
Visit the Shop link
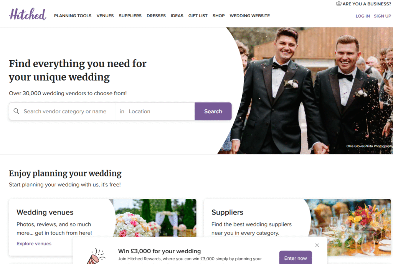(x=218, y=16)
